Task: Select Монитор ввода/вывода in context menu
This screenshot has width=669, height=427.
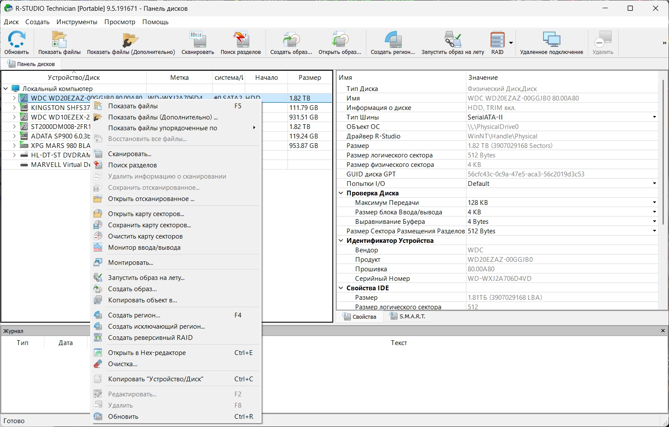Action: coord(144,248)
